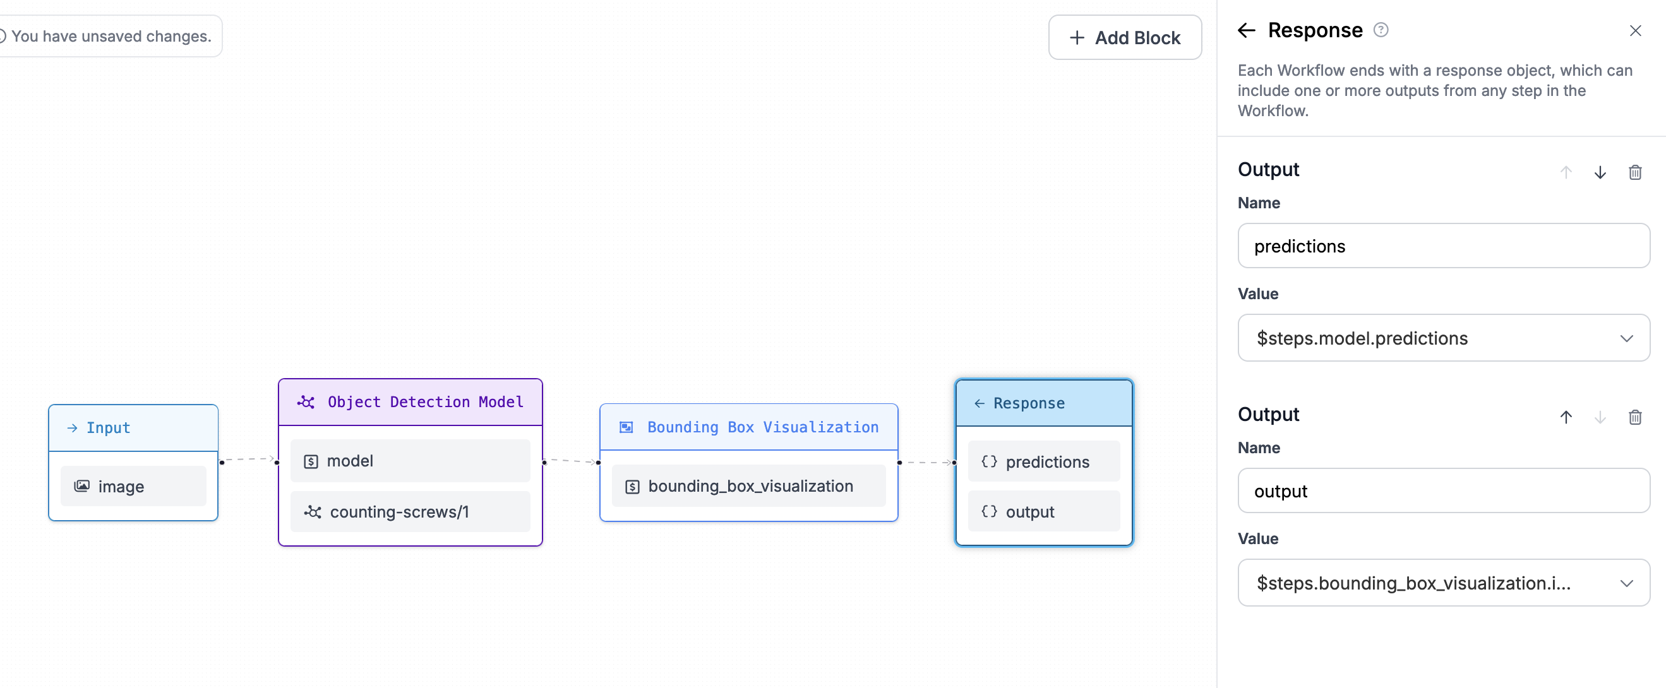Screen dimensions: 1666x688
Task: Click the model icon on Object Detection Model block
Action: point(311,460)
